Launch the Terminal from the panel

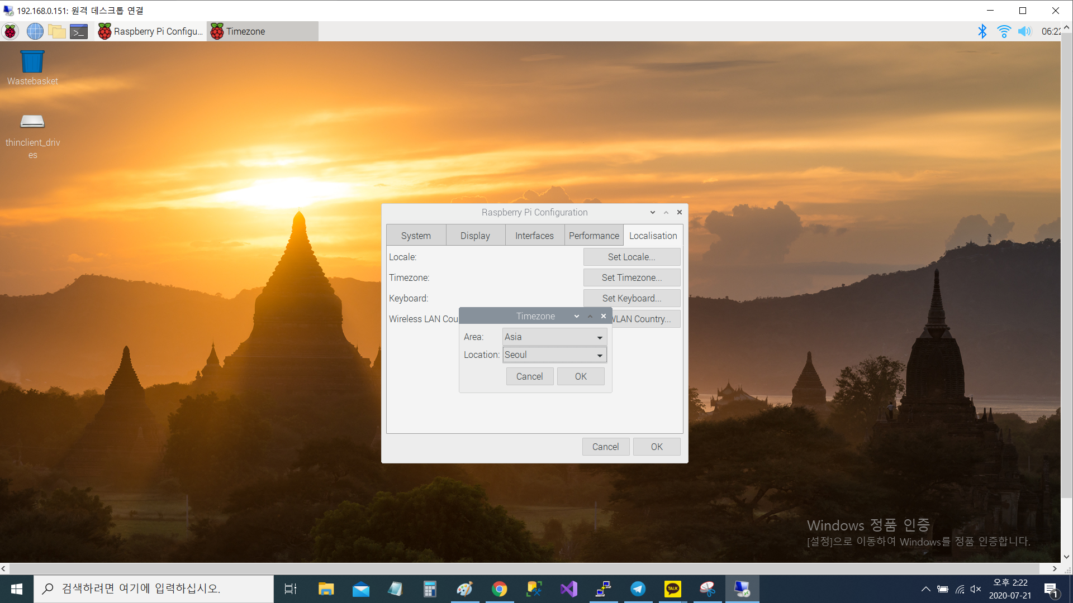tap(79, 31)
